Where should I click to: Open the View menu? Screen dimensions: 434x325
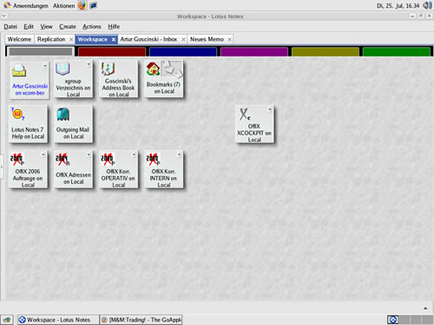[46, 27]
